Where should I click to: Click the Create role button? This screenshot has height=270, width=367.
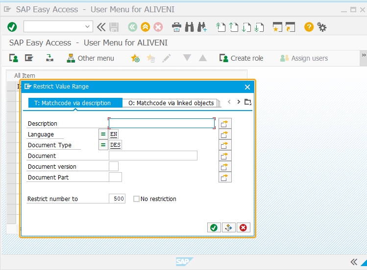(241, 58)
